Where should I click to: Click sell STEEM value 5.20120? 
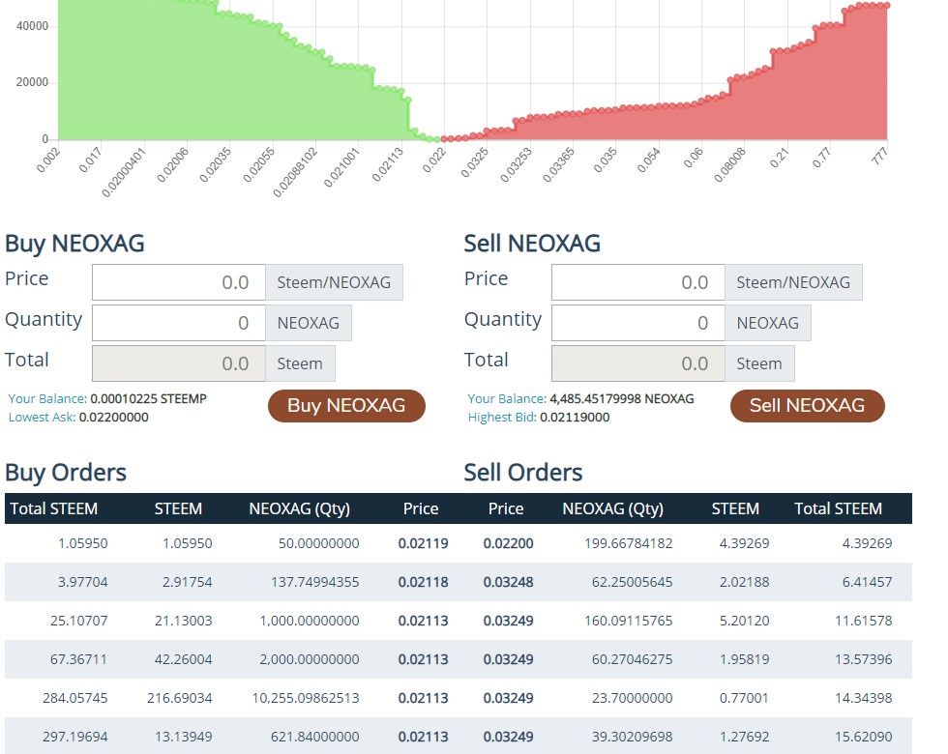coord(744,621)
